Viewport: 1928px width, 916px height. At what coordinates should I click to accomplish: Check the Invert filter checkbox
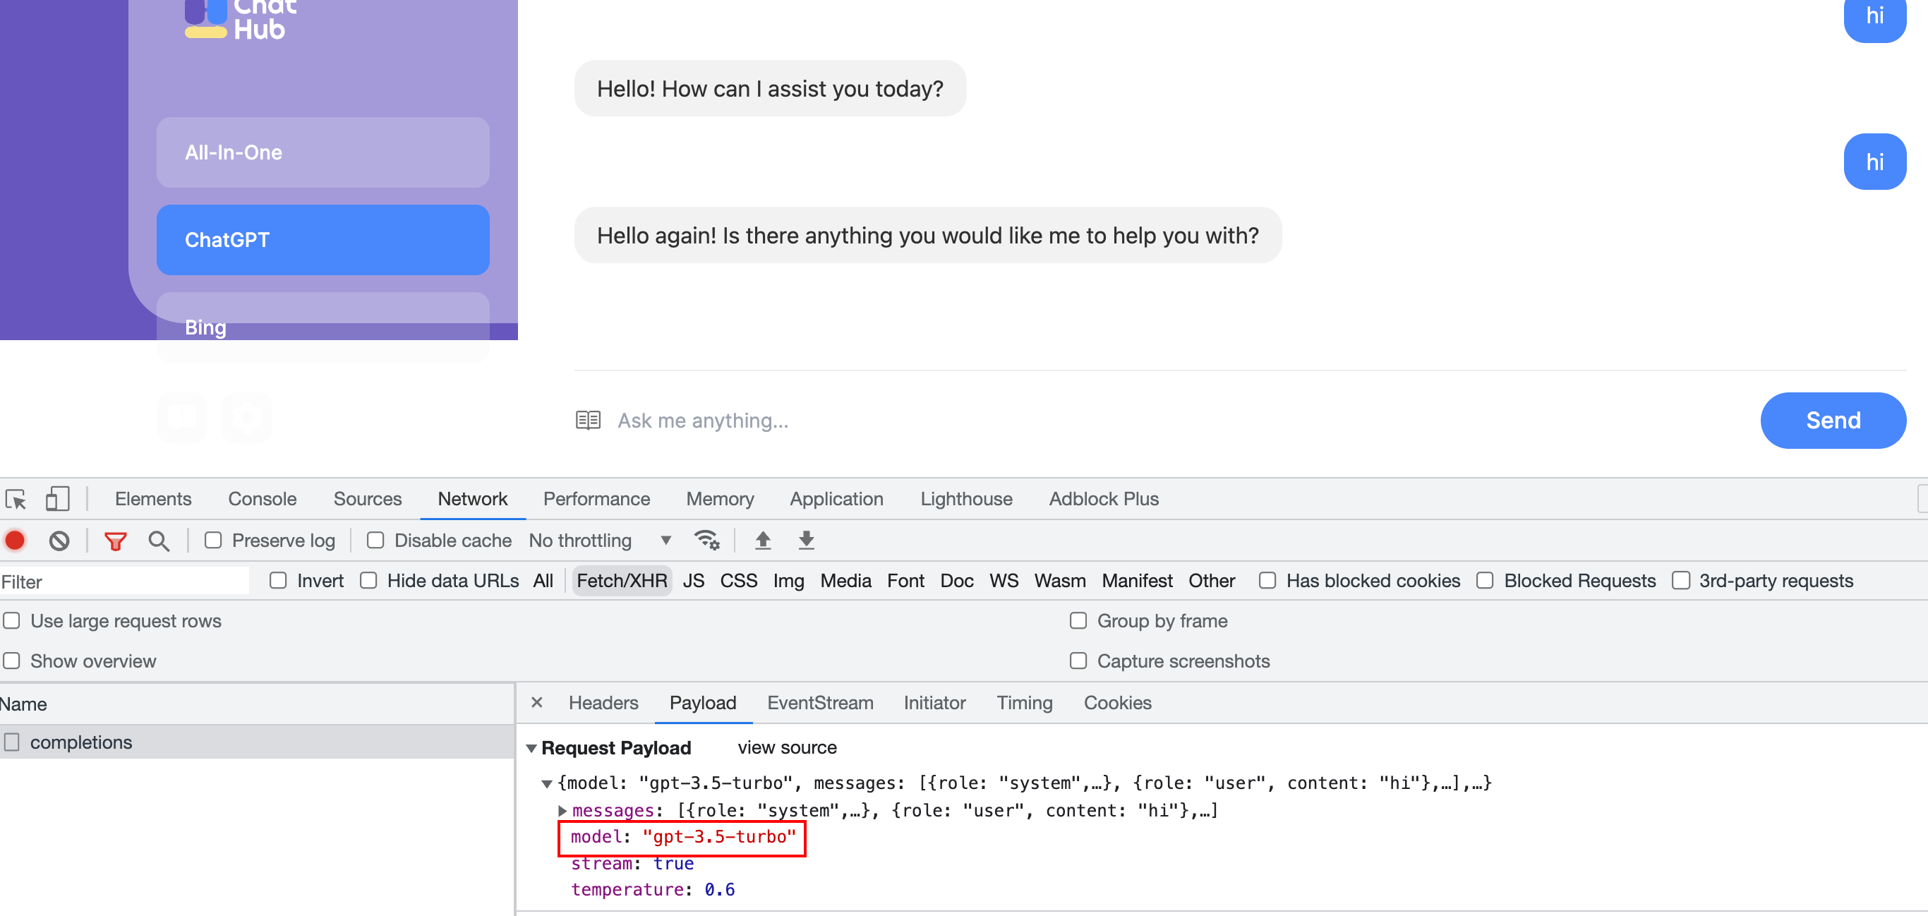point(279,581)
